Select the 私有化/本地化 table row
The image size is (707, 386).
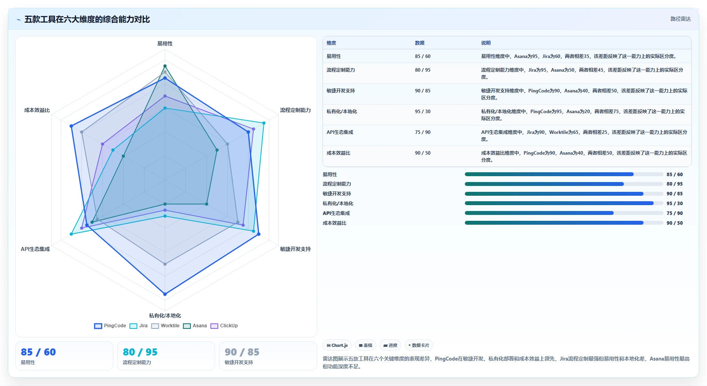click(507, 115)
